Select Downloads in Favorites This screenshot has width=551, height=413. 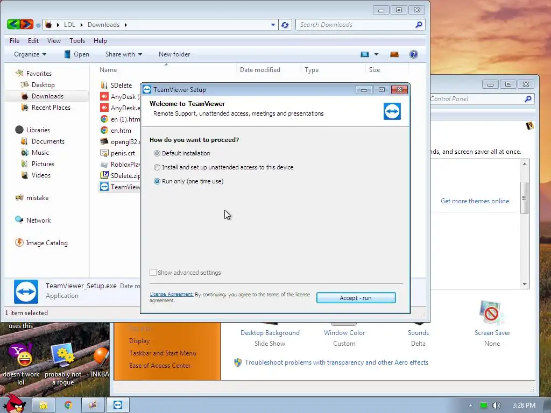click(x=47, y=96)
